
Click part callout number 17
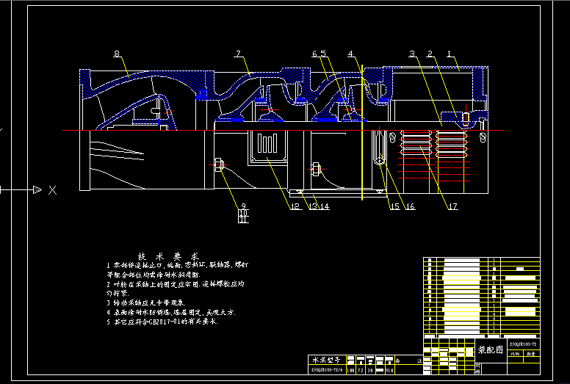click(x=452, y=207)
